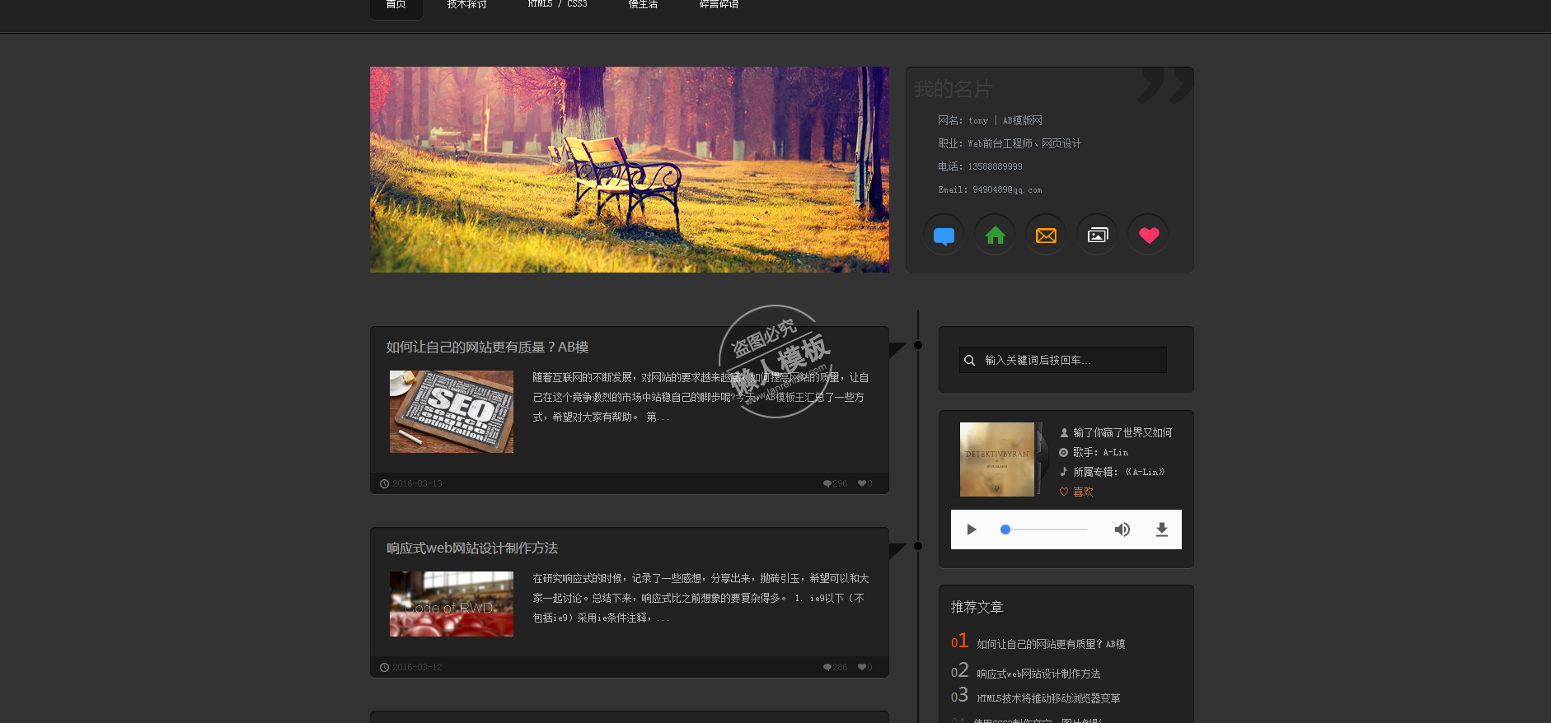Open recommended article 03 HTML5技术将推动移动浏览器变革
This screenshot has height=723, width=1551.
click(x=1048, y=698)
